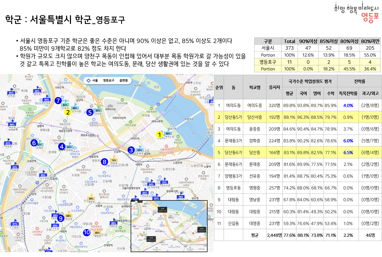Click the blue compass location icon on the map

(x=88, y=80)
